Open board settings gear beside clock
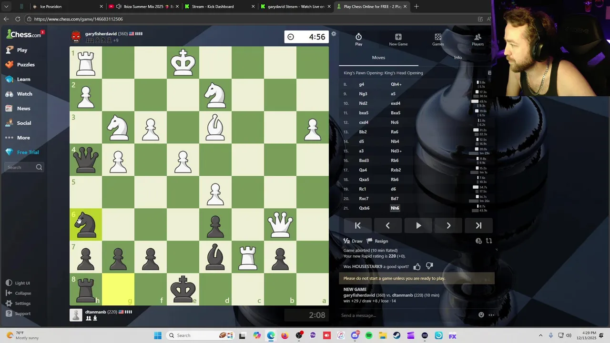Image resolution: width=610 pixels, height=343 pixels. pyautogui.click(x=334, y=34)
